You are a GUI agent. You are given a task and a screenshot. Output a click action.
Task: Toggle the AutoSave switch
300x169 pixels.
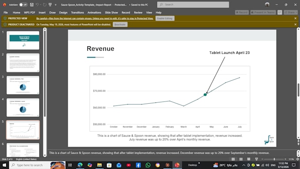[x=23, y=4]
